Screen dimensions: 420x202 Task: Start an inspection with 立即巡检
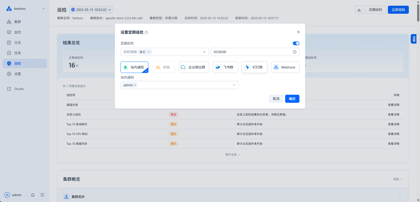pyautogui.click(x=398, y=9)
